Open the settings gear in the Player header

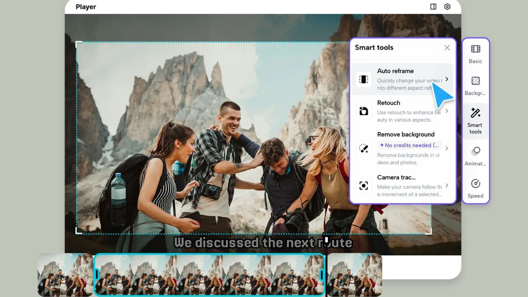coord(447,7)
